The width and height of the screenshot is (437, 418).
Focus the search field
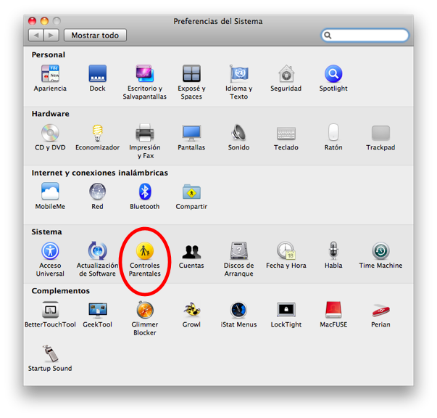(x=365, y=35)
